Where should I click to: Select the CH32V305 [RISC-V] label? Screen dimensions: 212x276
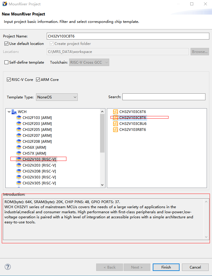[39, 183]
